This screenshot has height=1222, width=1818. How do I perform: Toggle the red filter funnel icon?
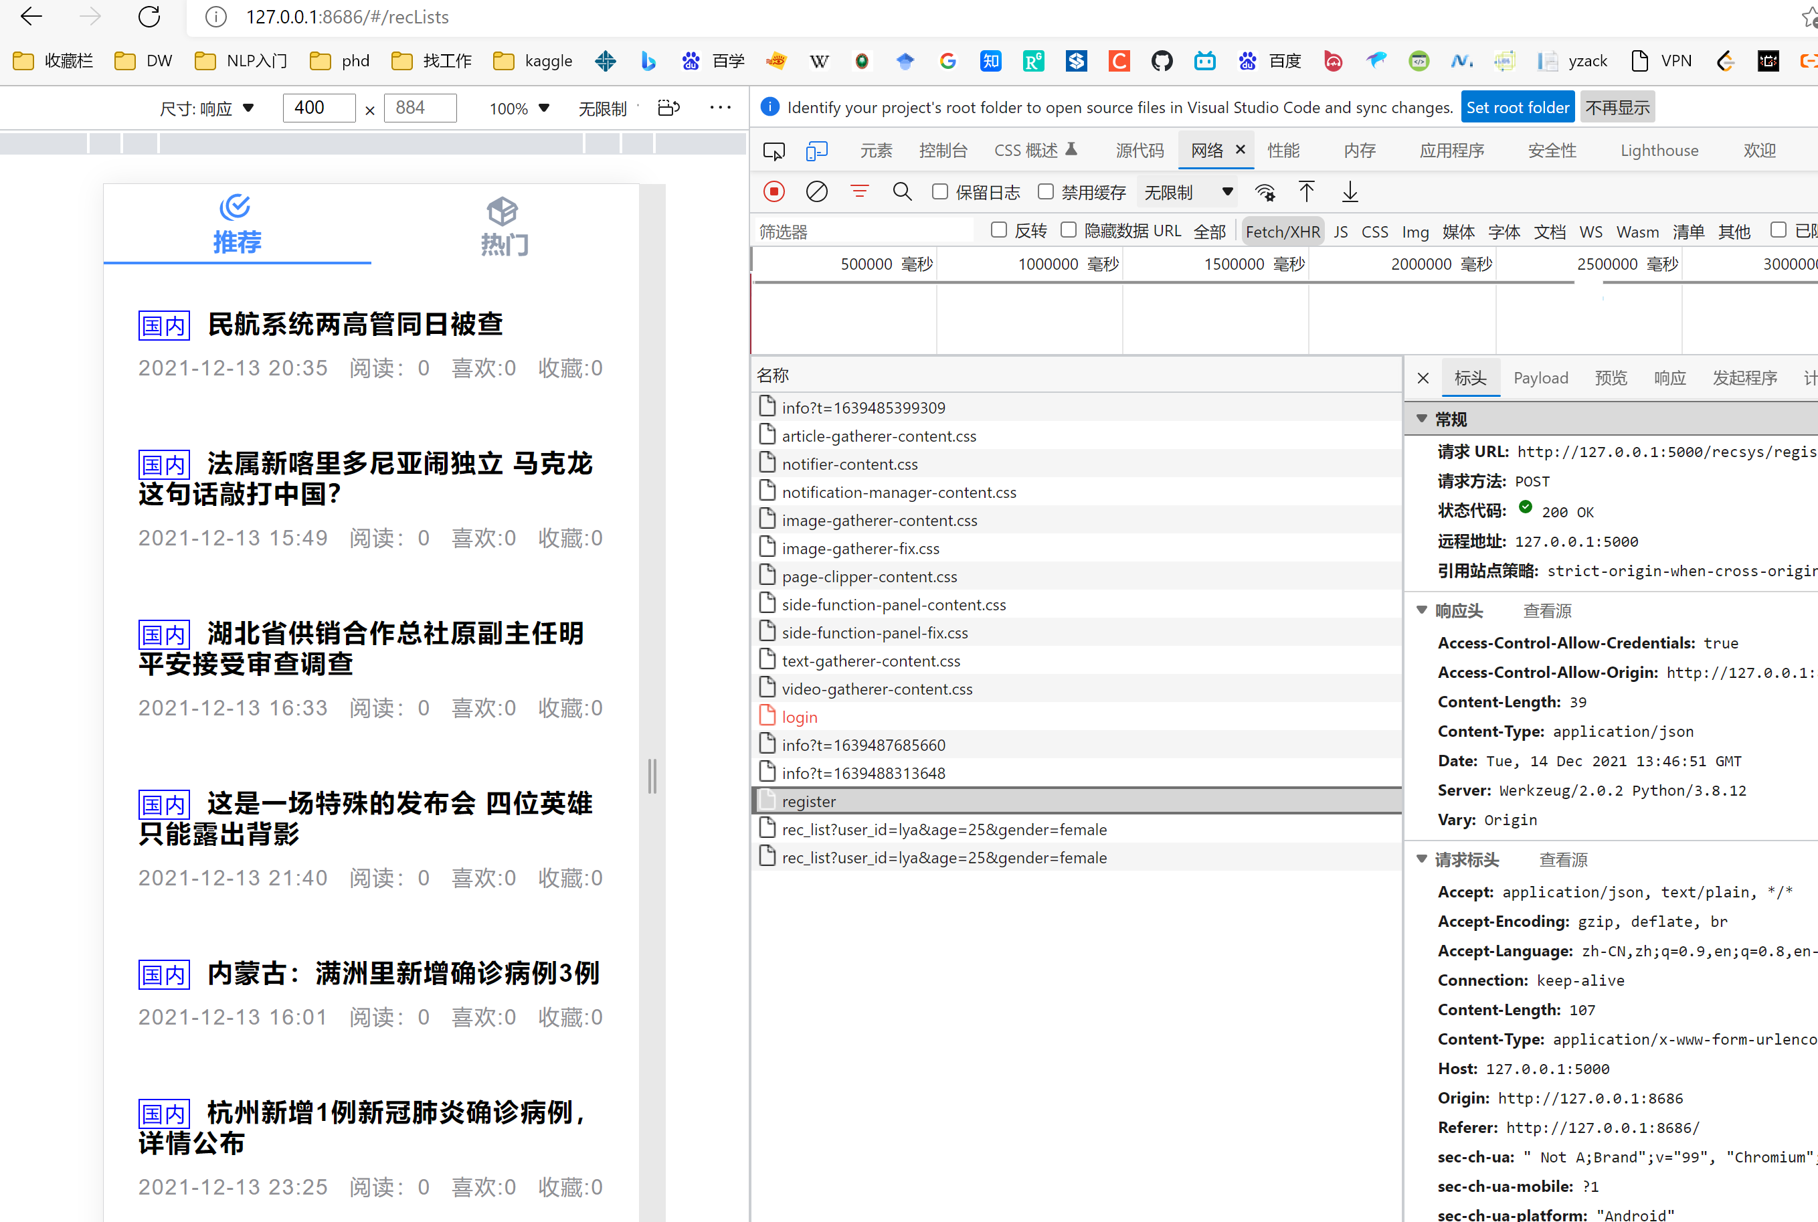click(x=858, y=191)
